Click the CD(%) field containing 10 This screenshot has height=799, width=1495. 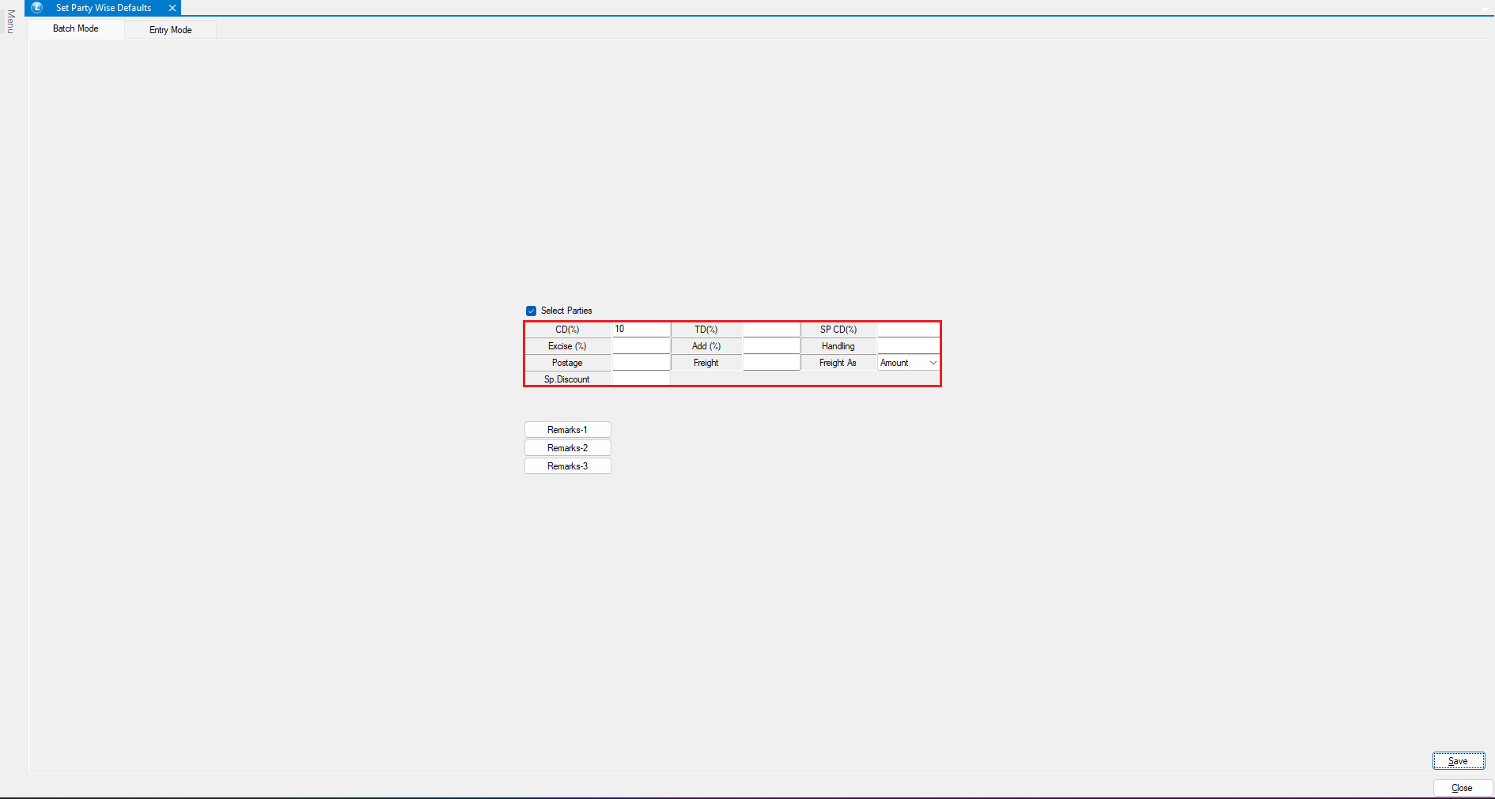641,330
